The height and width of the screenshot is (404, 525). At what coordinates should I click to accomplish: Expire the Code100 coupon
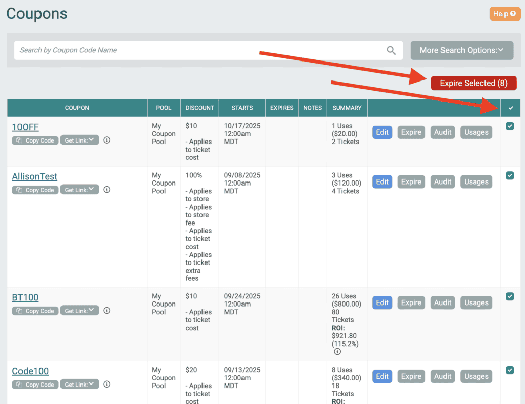(x=411, y=376)
